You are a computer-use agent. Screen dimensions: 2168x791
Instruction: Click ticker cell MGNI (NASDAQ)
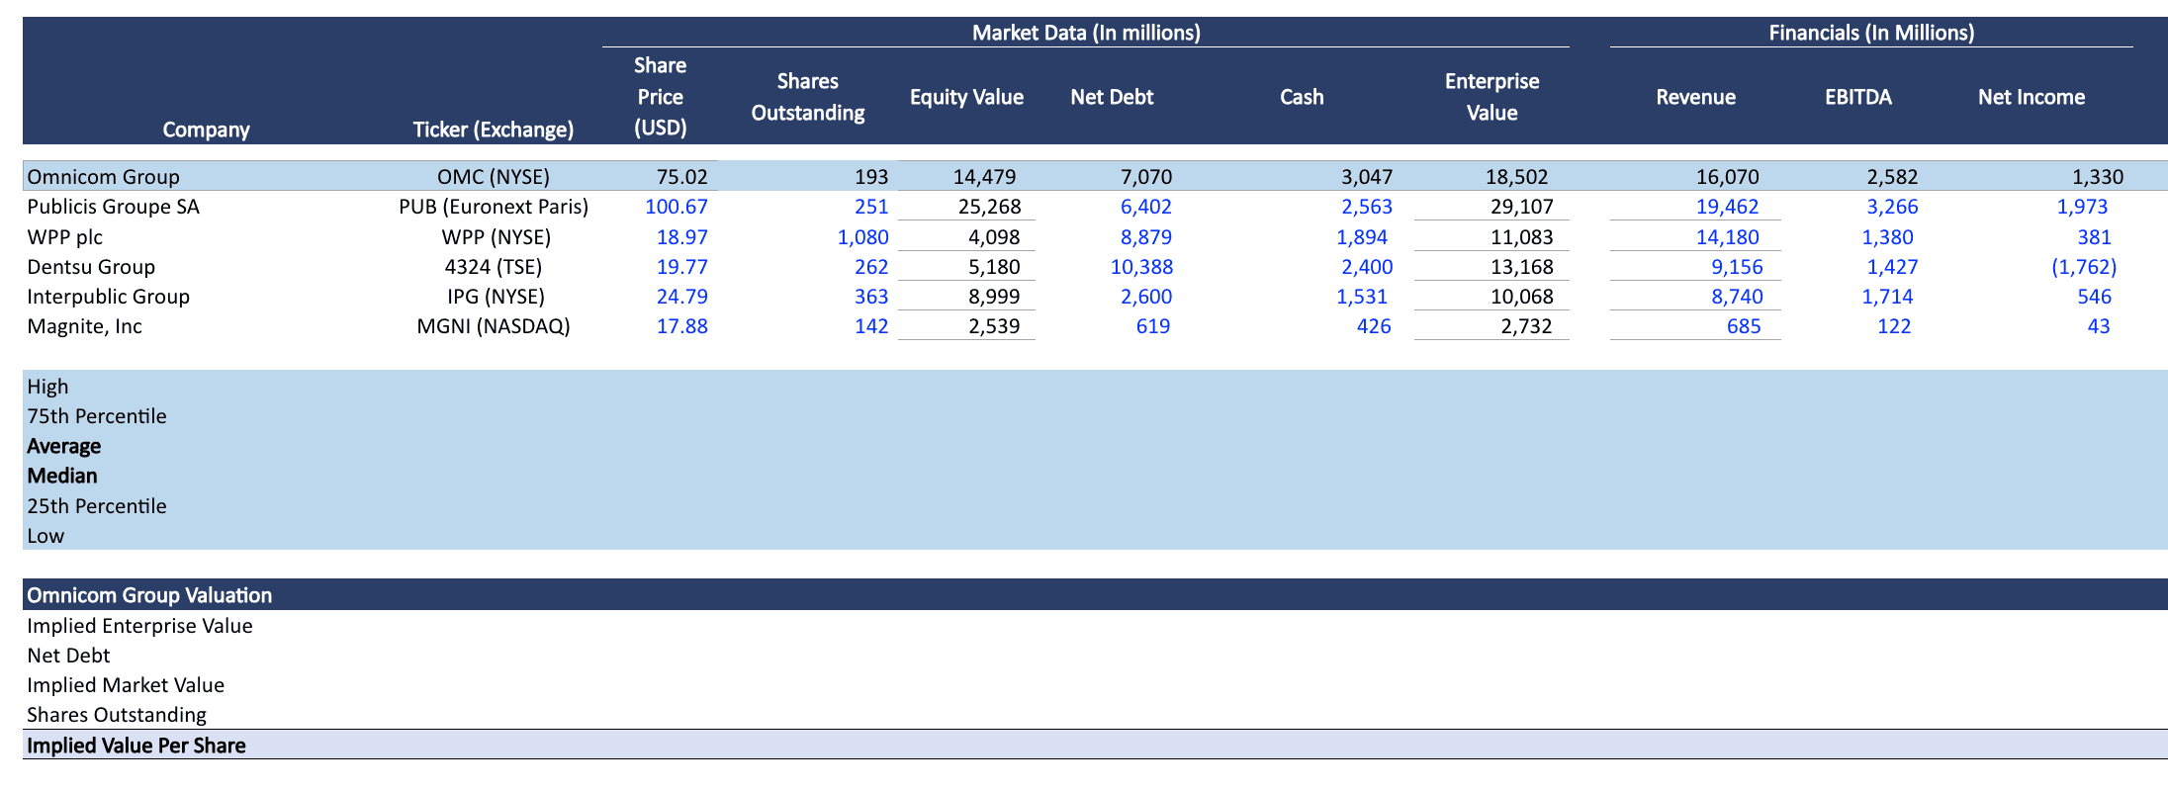494,326
